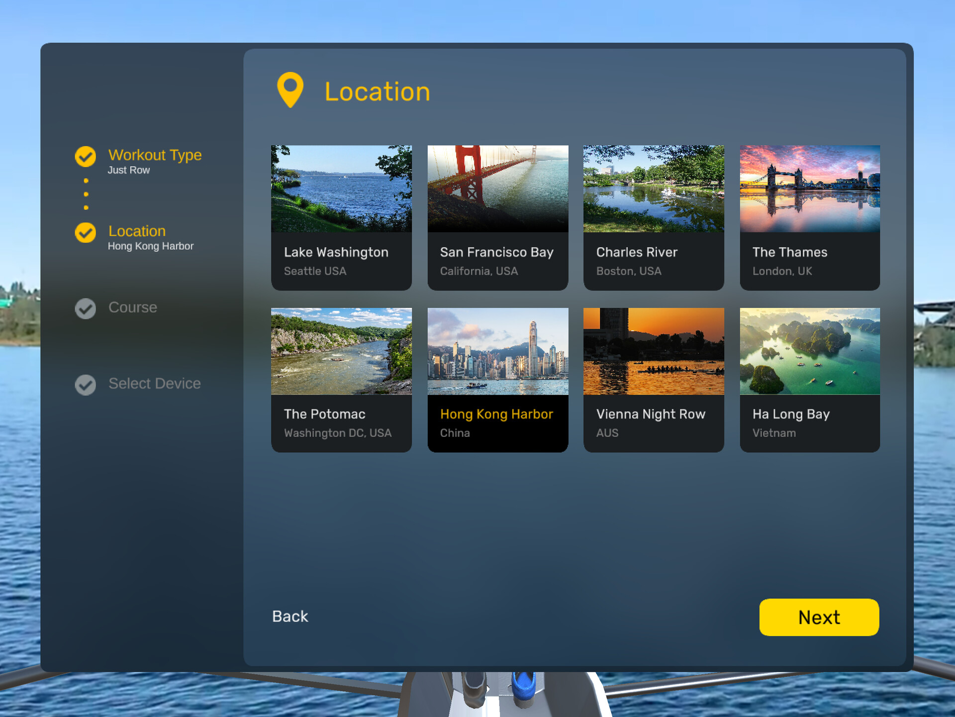
Task: Pick the Ha Long Bay aerial photo
Action: [x=809, y=351]
